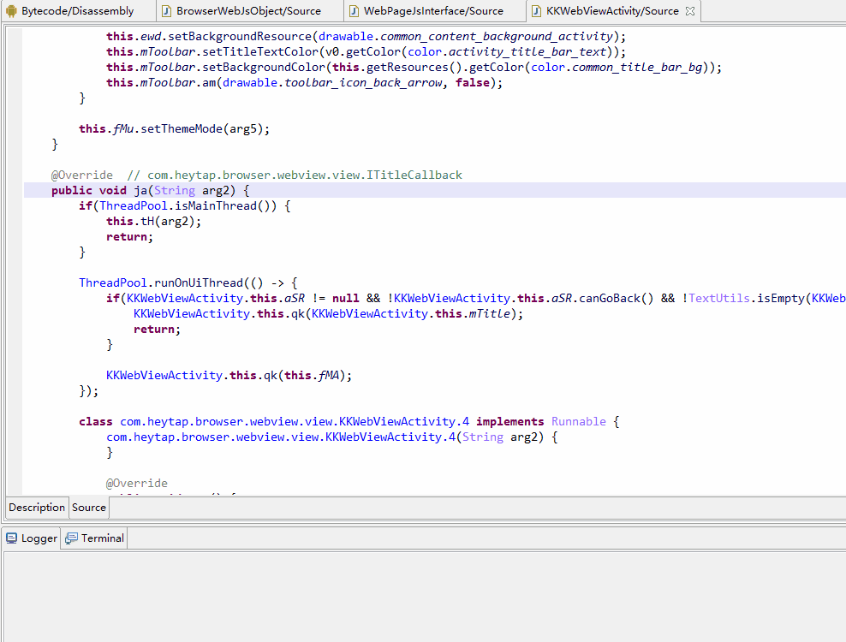Click 'toolbar_icon_back_arrow' resource reference

click(x=363, y=82)
